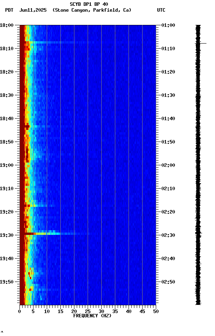
Task: Click the "19:30" PDT time label
Action: point(7,235)
